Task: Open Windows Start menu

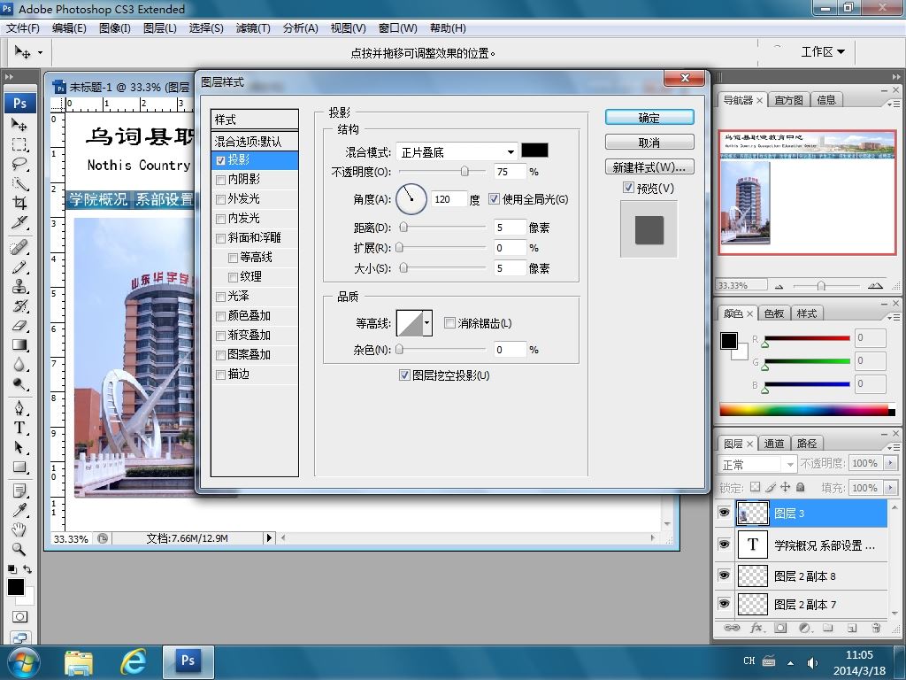Action: tap(23, 661)
